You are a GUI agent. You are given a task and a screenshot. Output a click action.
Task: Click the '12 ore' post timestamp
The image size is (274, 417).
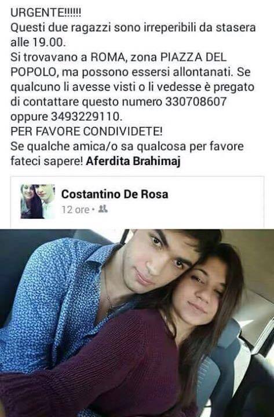(75, 210)
